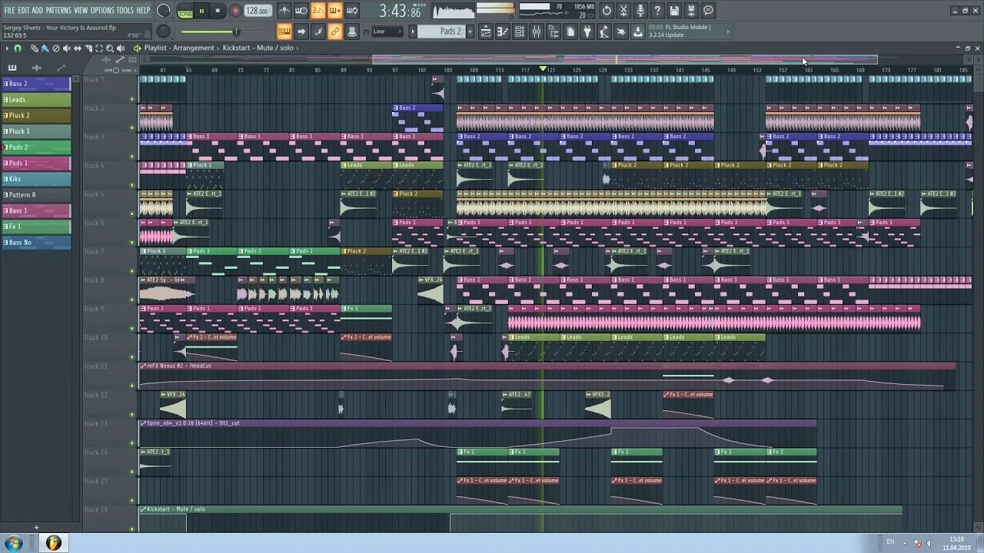Image resolution: width=984 pixels, height=553 pixels.
Task: Toggle the playlist snap magnet
Action: 18,48
